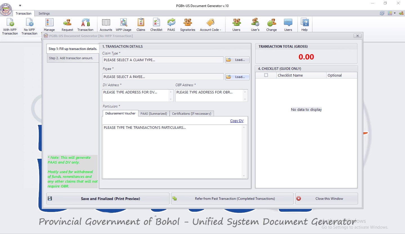
Task: Open quick access toolbar dropdown arrow
Action: point(20,6)
